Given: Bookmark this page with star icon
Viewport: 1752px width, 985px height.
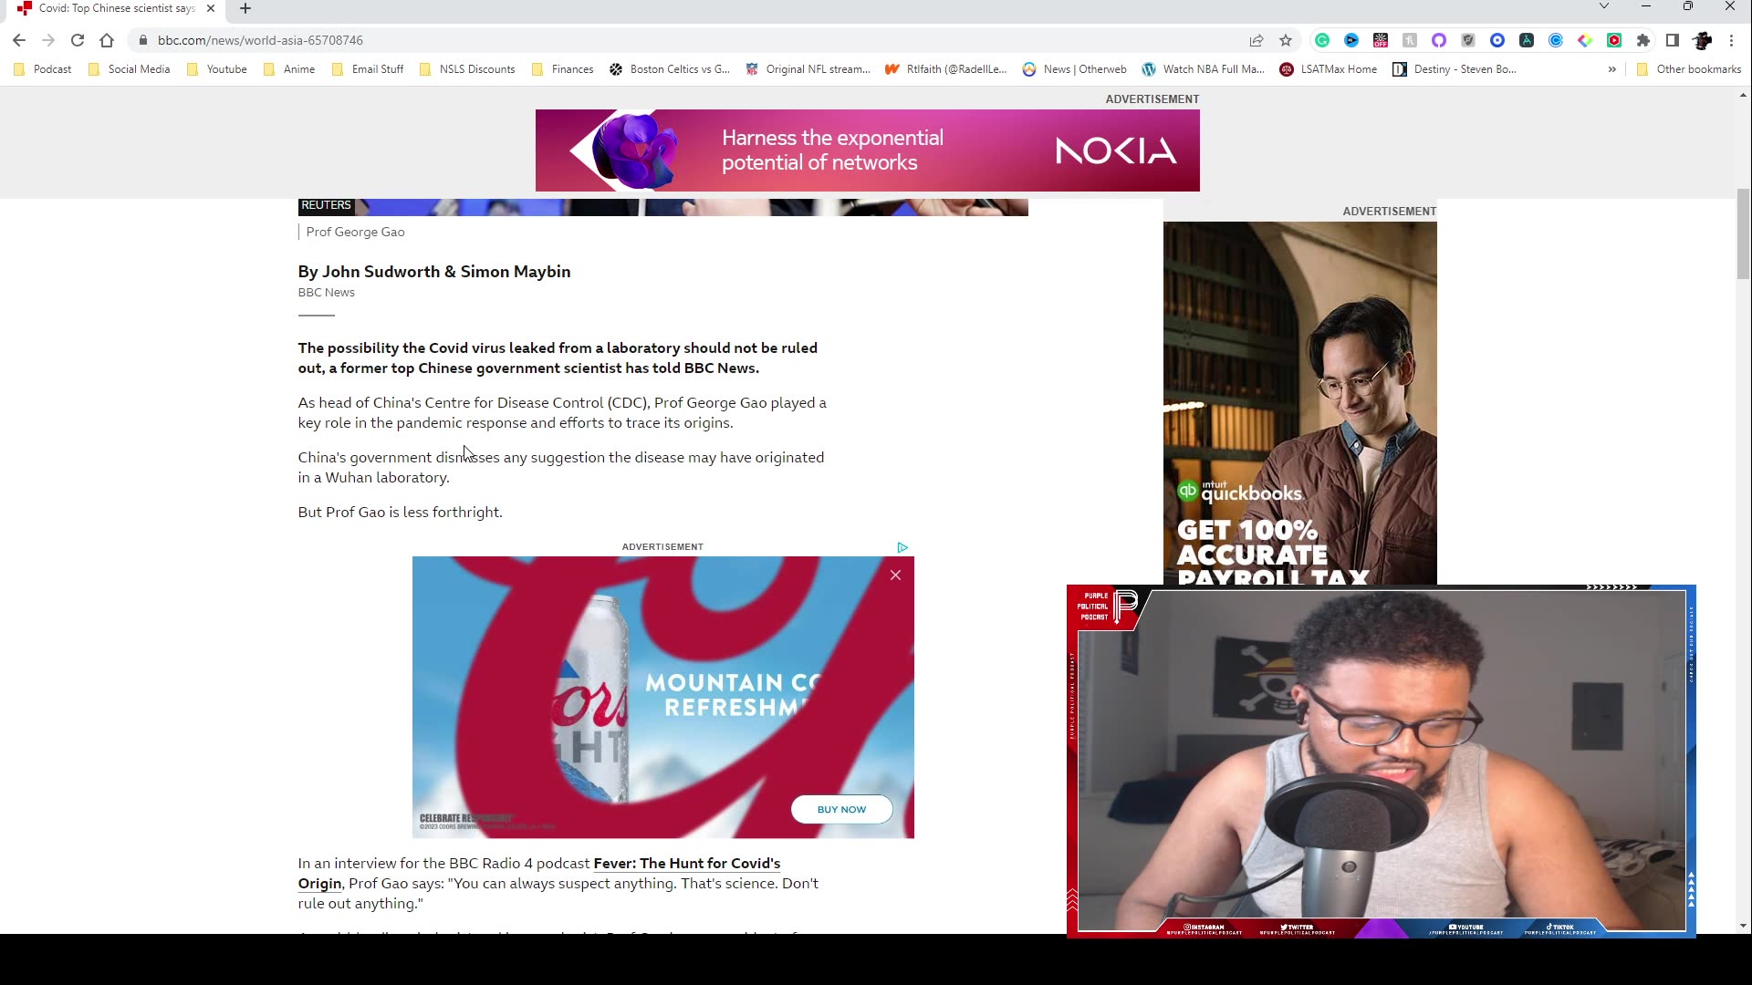Looking at the screenshot, I should point(1286,40).
